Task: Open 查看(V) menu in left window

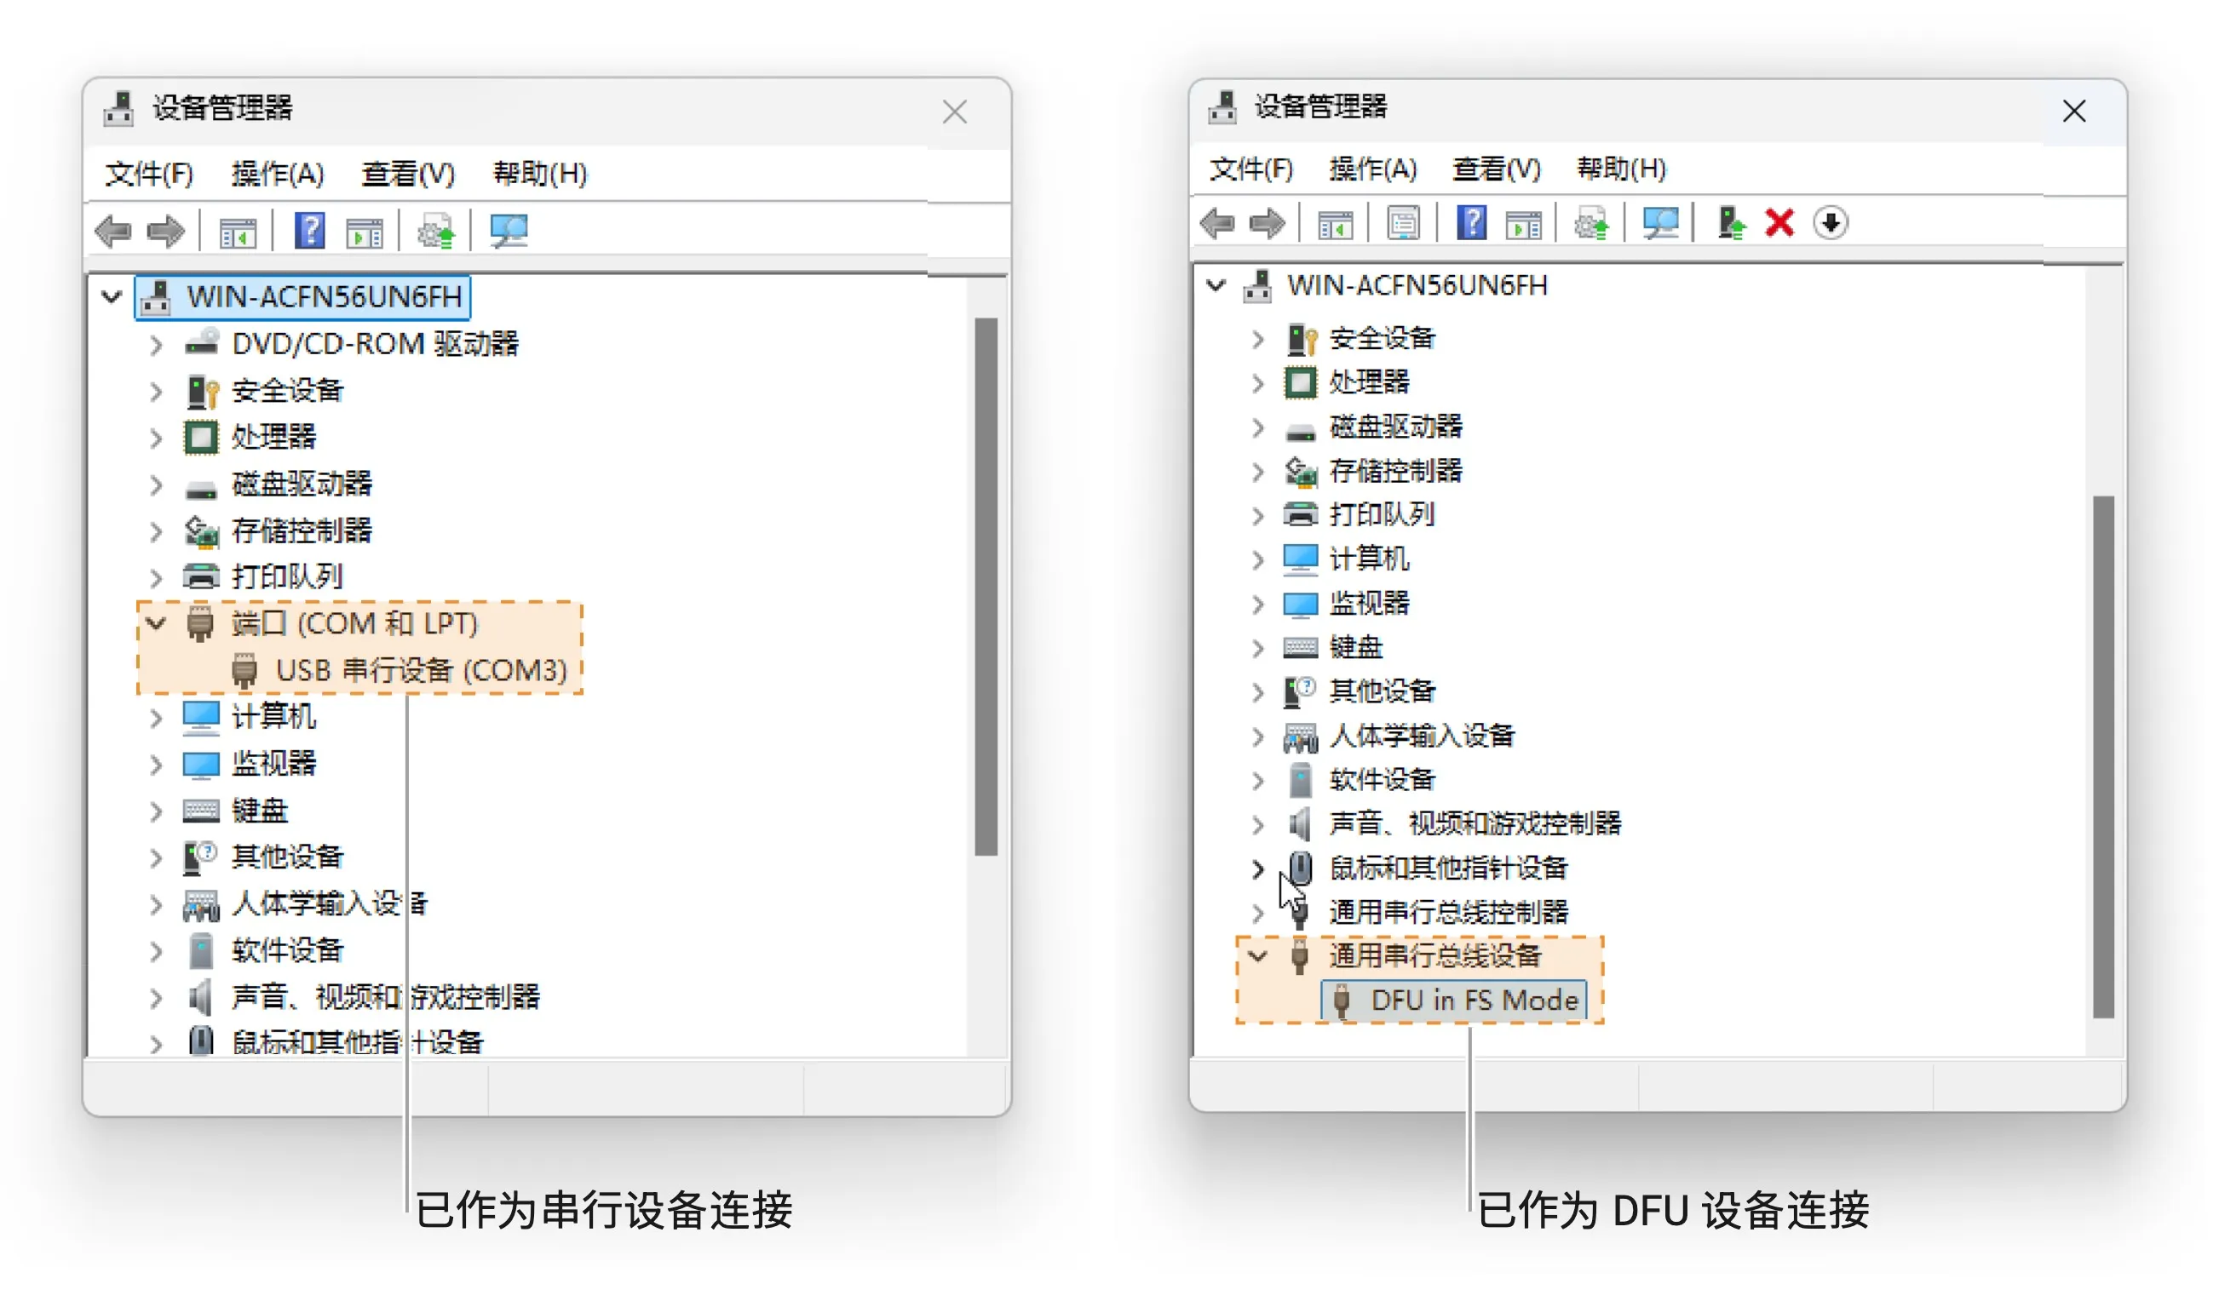Action: [x=408, y=175]
